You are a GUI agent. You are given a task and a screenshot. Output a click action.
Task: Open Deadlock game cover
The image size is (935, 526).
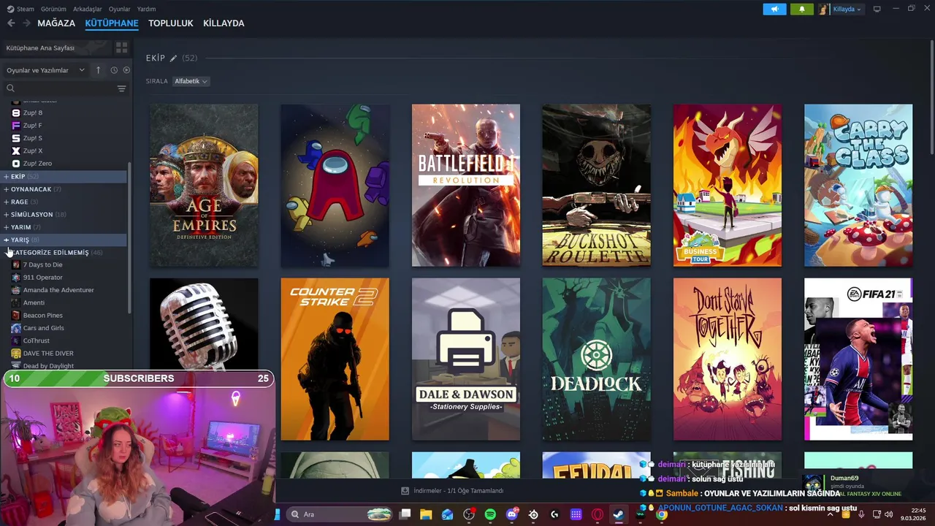[x=597, y=359]
